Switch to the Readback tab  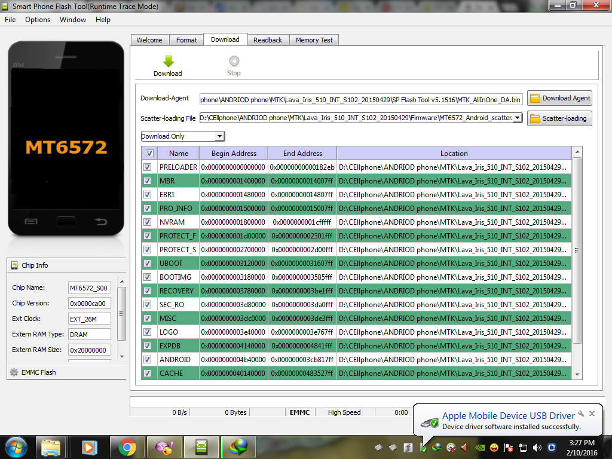(267, 40)
